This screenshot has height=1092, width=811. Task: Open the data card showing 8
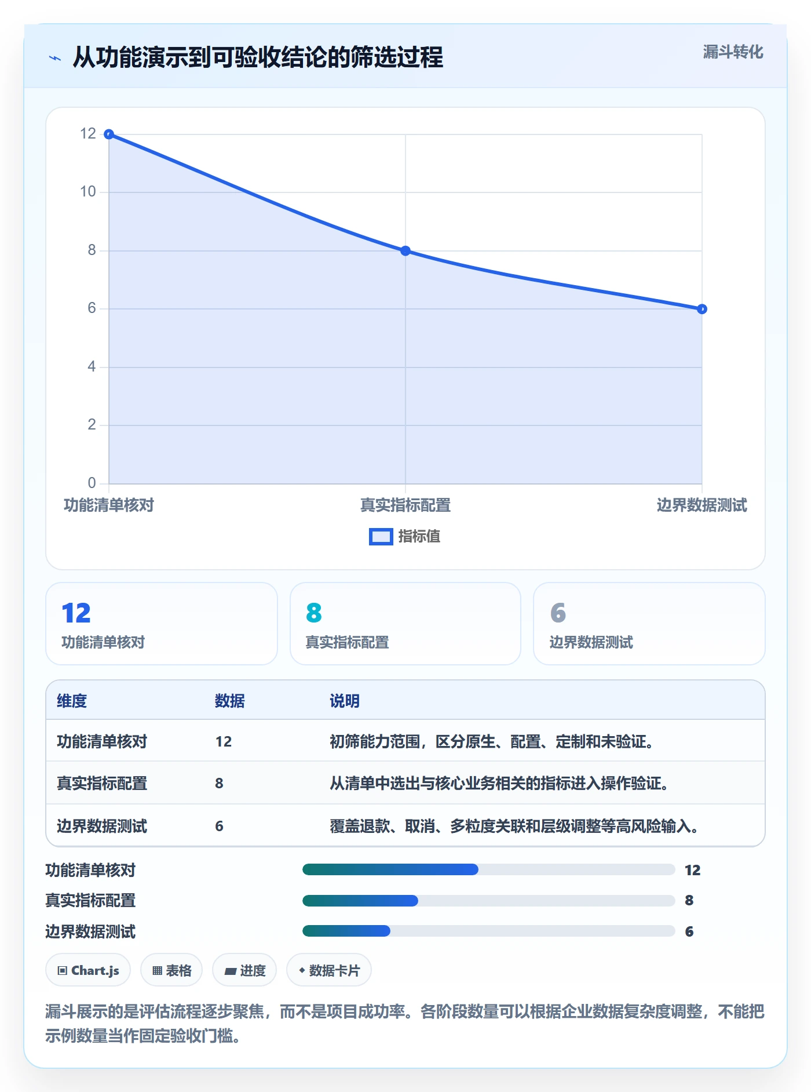pos(405,624)
